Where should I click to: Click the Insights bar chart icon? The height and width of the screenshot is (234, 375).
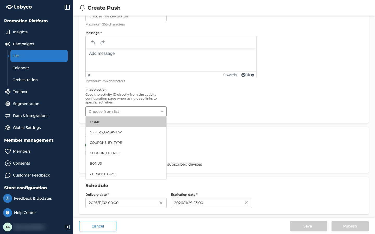[8, 32]
